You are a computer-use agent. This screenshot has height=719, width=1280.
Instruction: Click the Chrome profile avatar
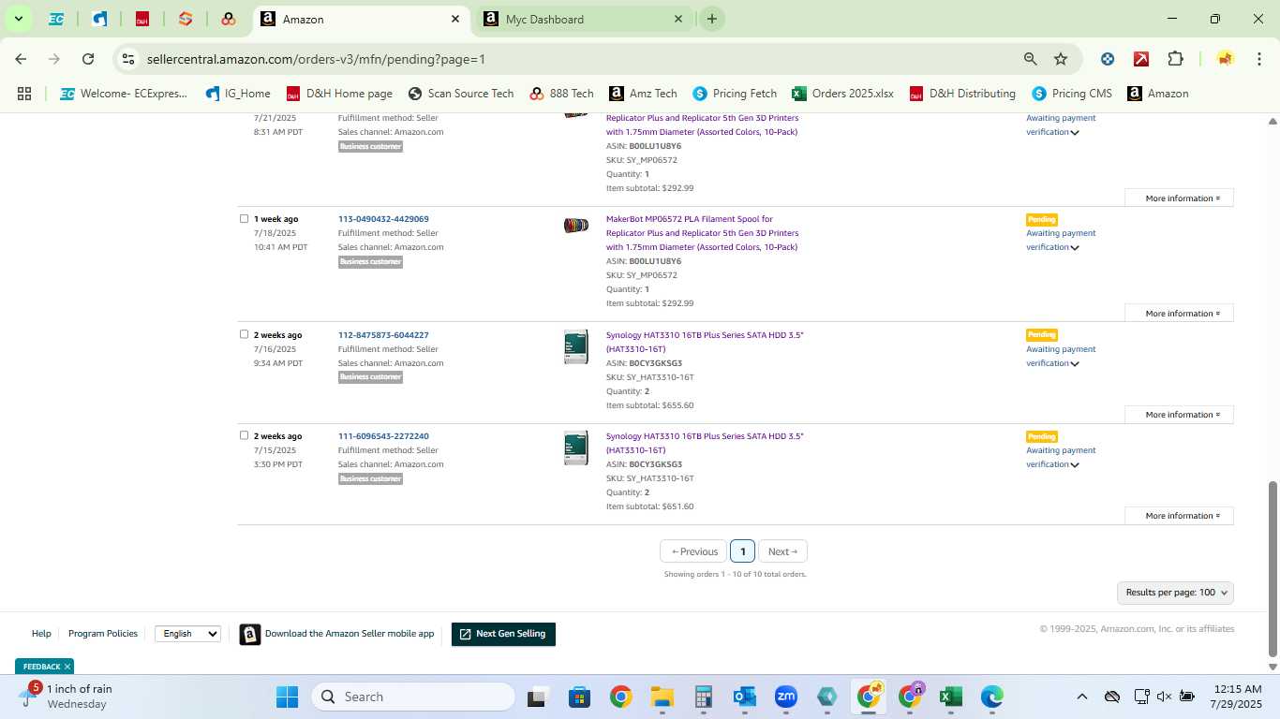pyautogui.click(x=1225, y=59)
